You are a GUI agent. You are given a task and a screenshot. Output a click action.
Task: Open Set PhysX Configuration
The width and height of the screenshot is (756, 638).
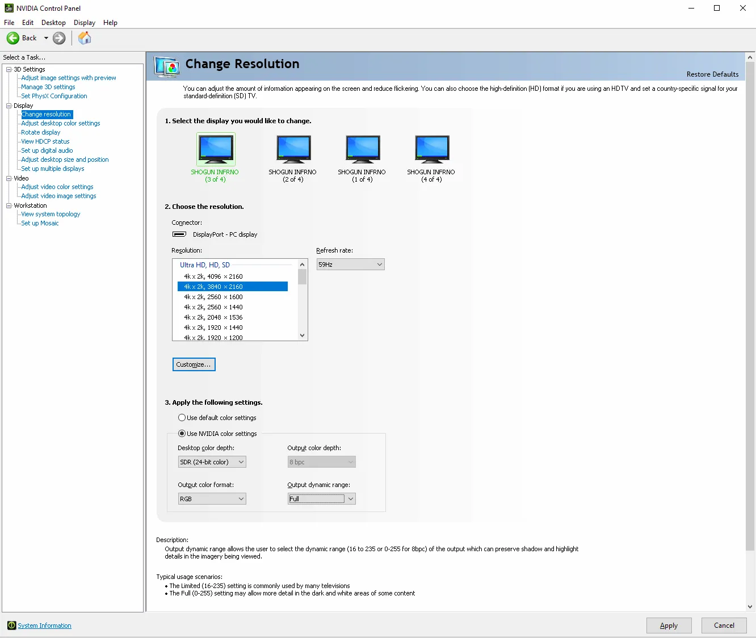click(54, 96)
